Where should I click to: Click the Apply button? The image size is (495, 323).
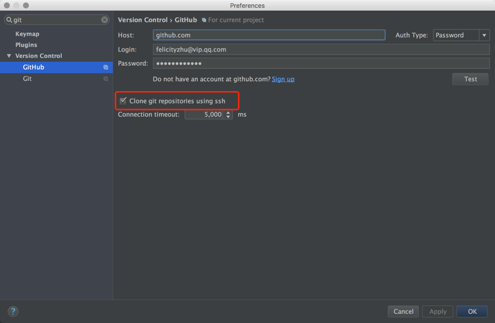pos(438,312)
